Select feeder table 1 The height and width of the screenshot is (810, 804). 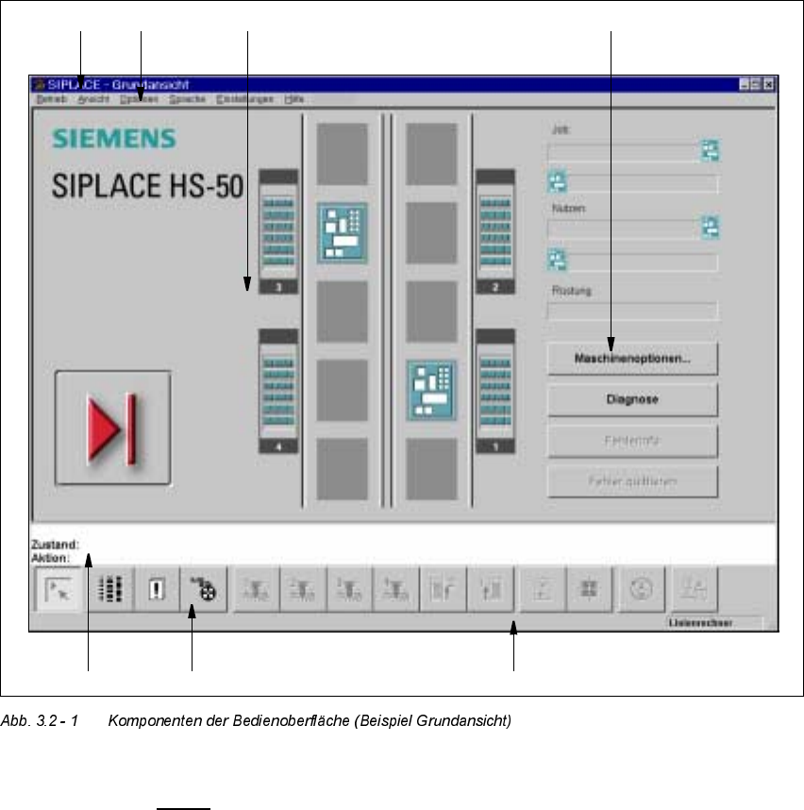click(495, 391)
